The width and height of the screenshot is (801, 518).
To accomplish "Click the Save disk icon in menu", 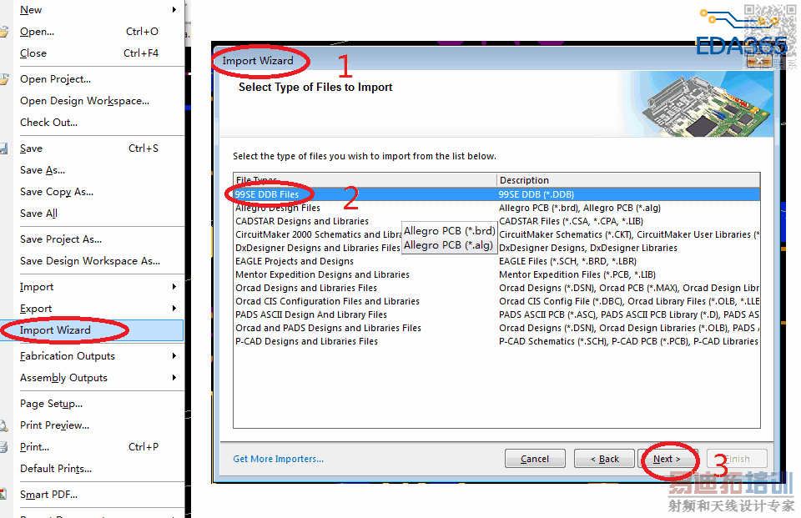I will coord(3,148).
